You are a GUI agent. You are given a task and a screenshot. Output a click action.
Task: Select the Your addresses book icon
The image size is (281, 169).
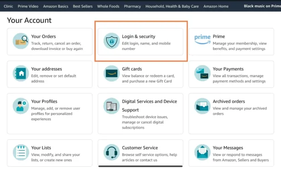(21, 73)
